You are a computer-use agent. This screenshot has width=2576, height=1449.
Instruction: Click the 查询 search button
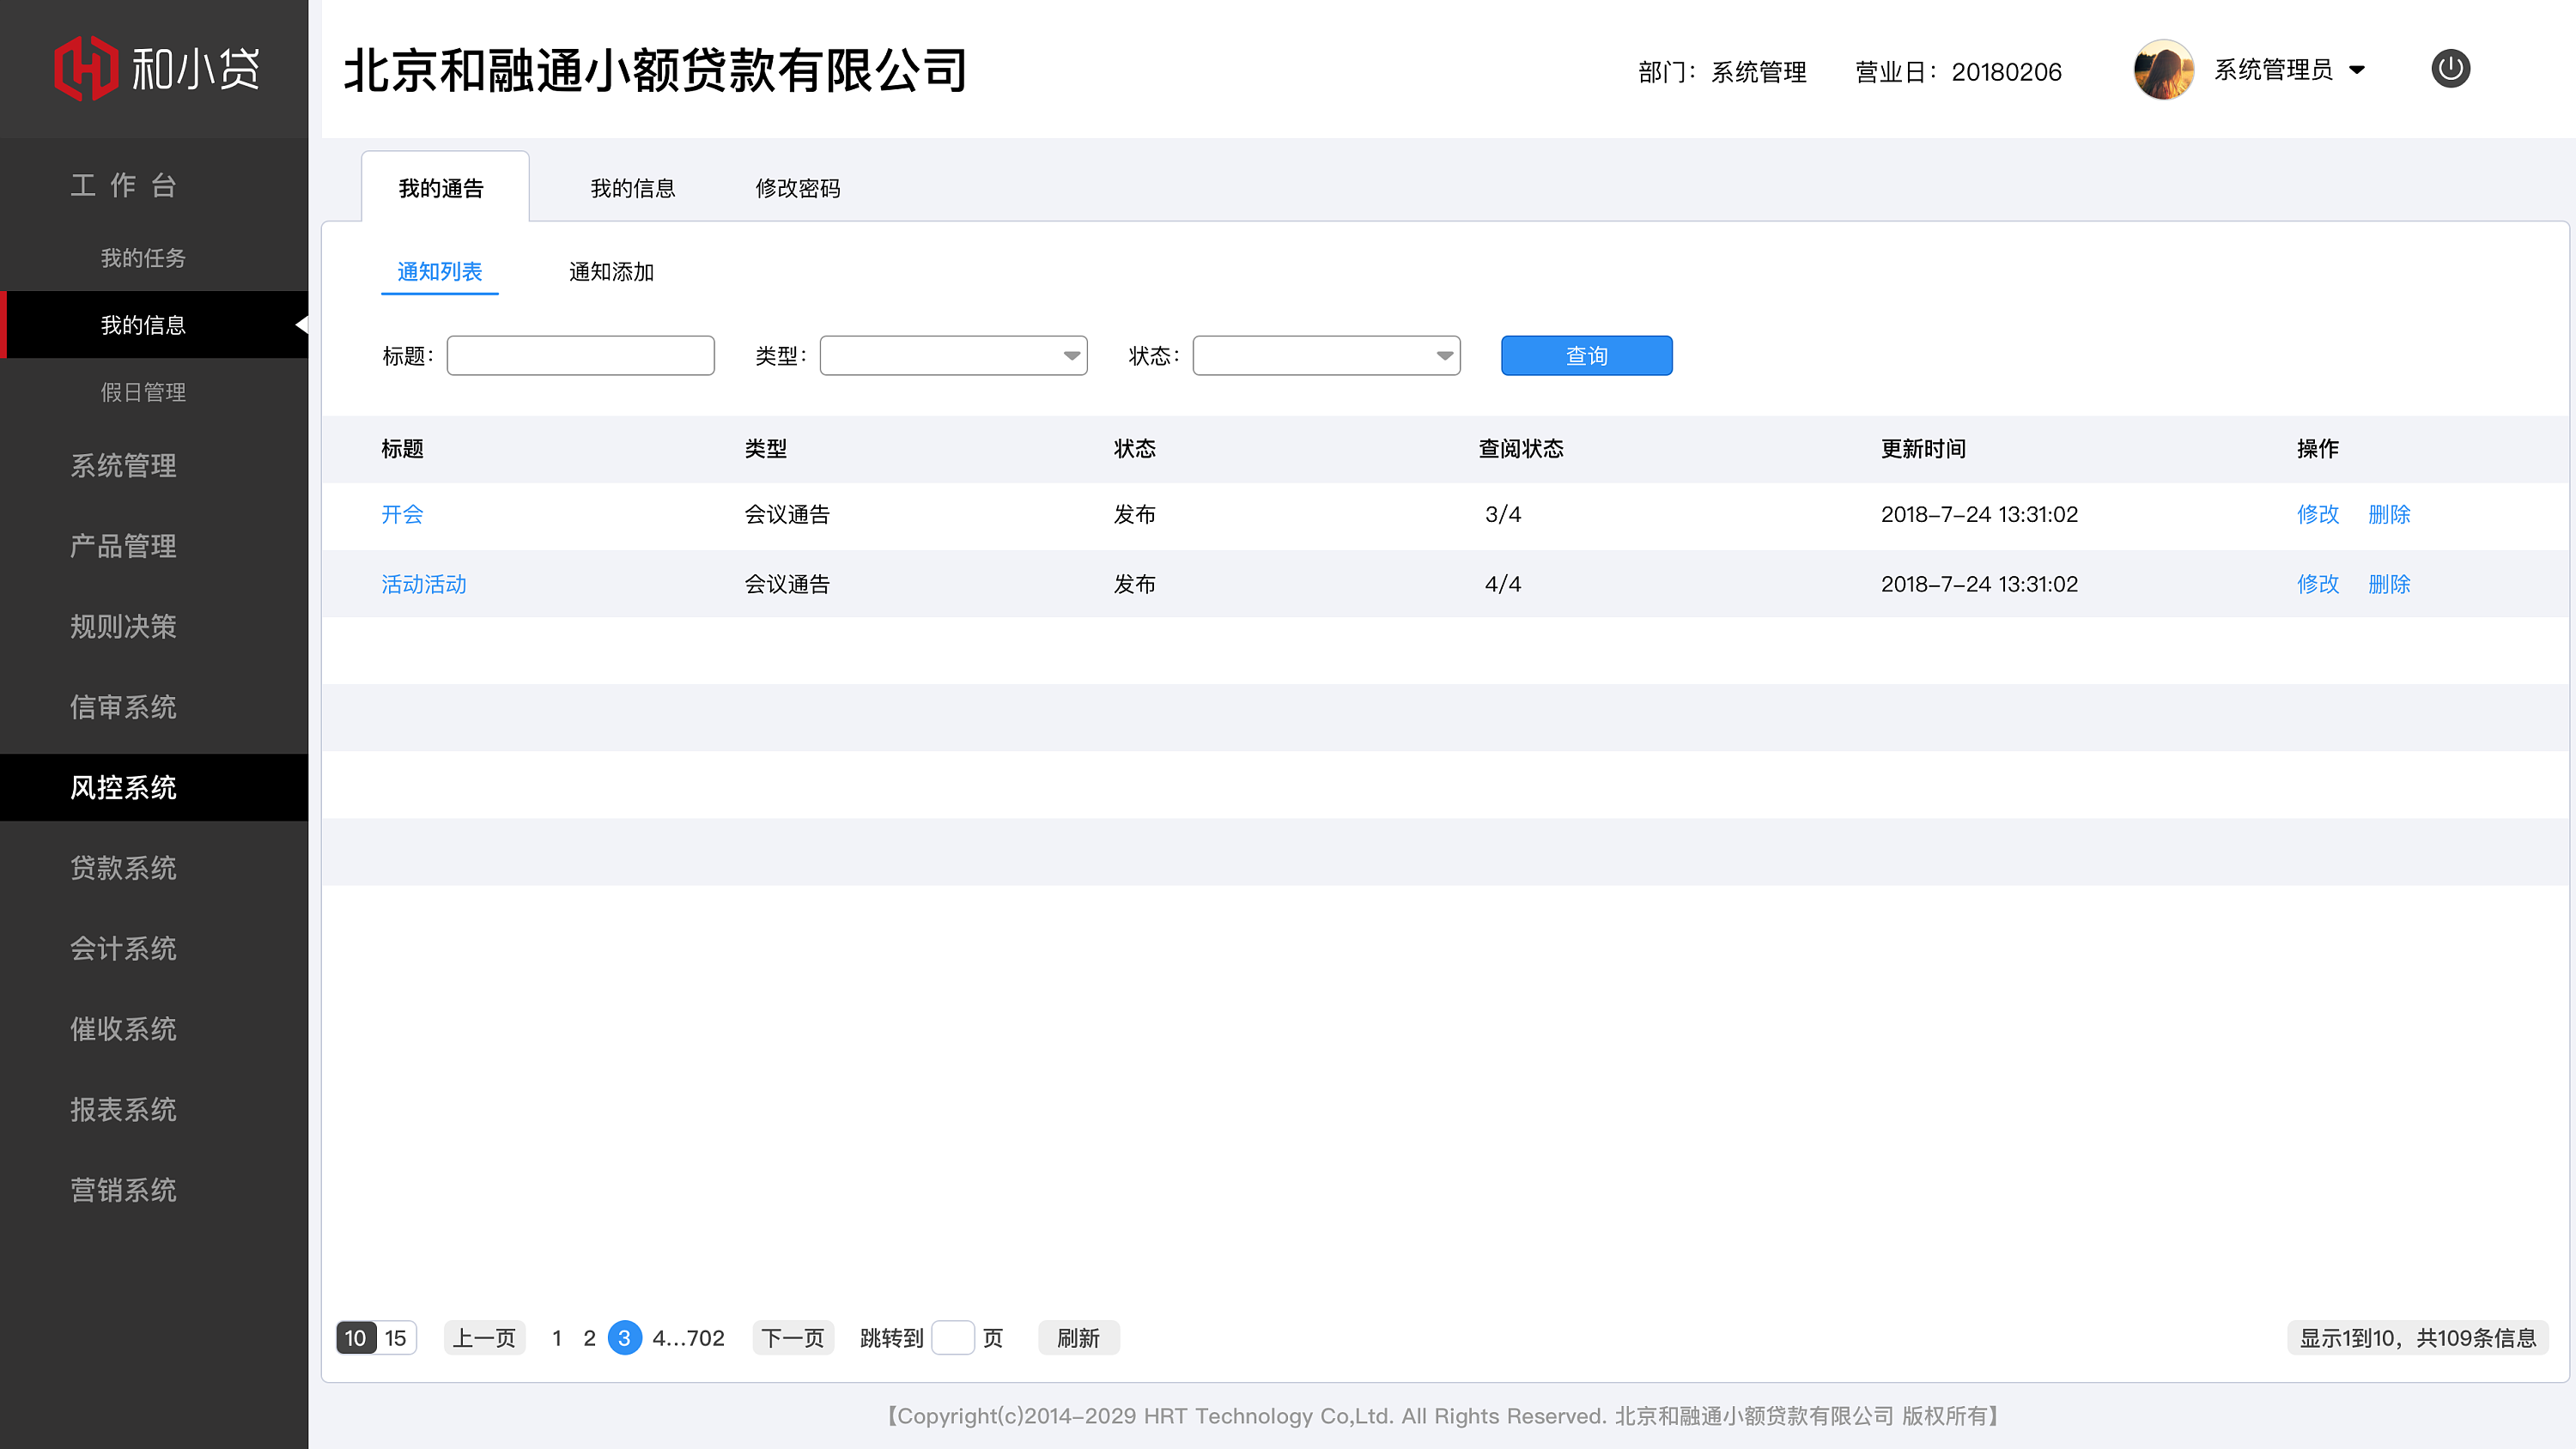(1585, 355)
